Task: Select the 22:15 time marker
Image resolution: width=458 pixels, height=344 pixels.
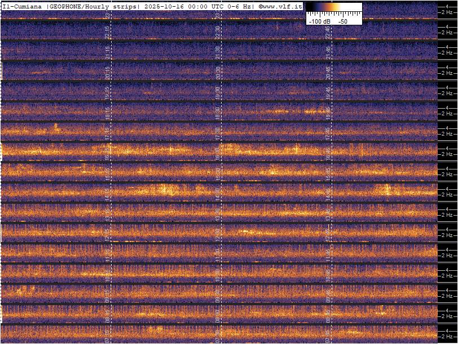Action: [107, 33]
